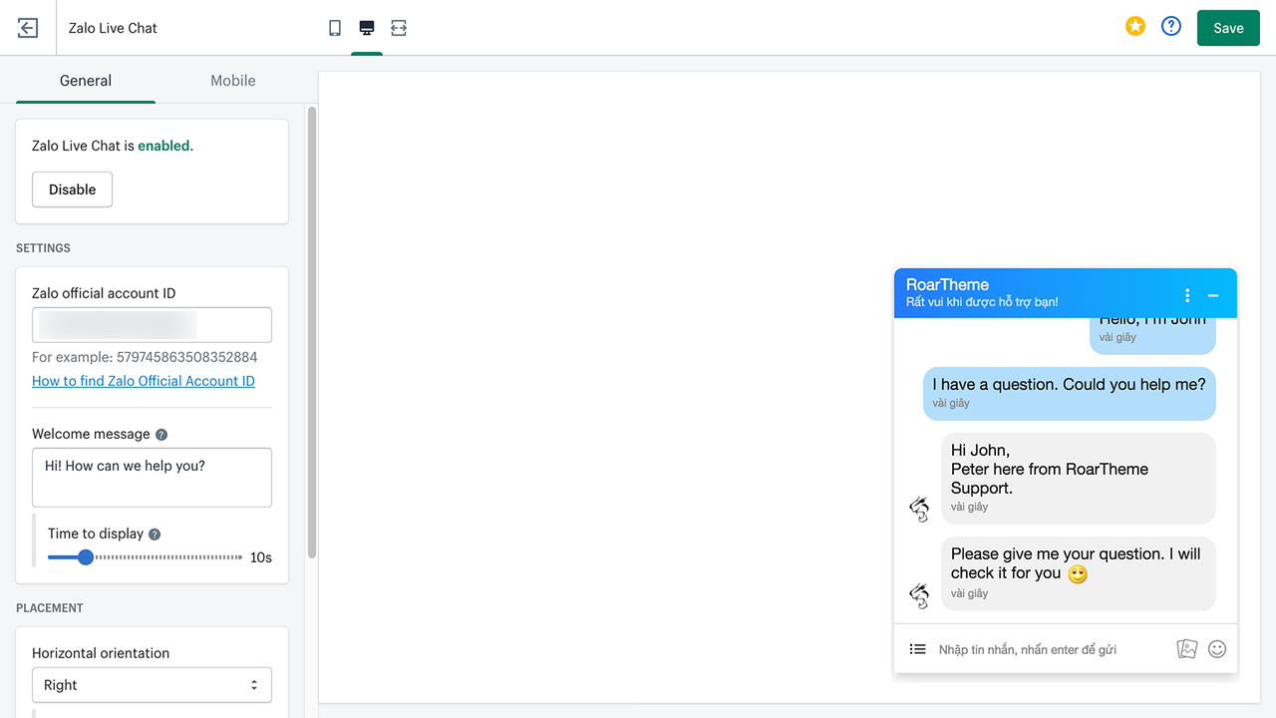Open the Horizontal orientation dropdown
Image resolution: width=1276 pixels, height=718 pixels.
coord(152,685)
